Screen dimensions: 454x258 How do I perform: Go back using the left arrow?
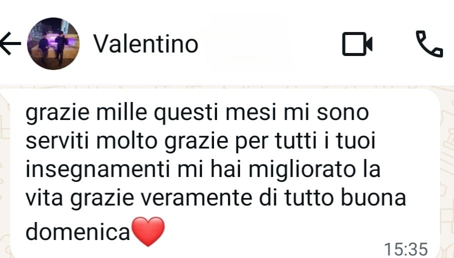pos(10,43)
